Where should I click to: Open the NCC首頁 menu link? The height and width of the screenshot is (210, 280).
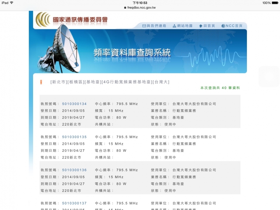(234, 26)
